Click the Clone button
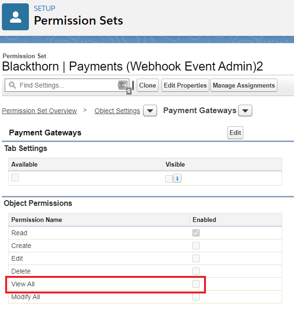294x310 pixels. point(148,85)
